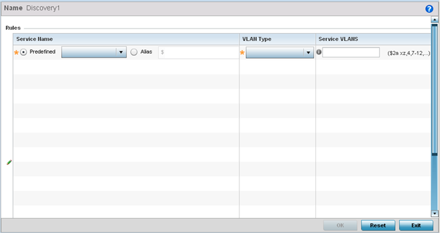Click the Alias text input field
Screen dimensions: 440x233
pos(199,52)
